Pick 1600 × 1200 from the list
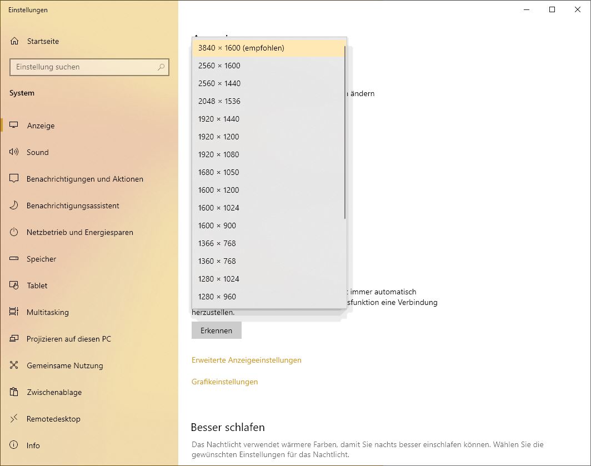This screenshot has width=591, height=466. [268, 189]
